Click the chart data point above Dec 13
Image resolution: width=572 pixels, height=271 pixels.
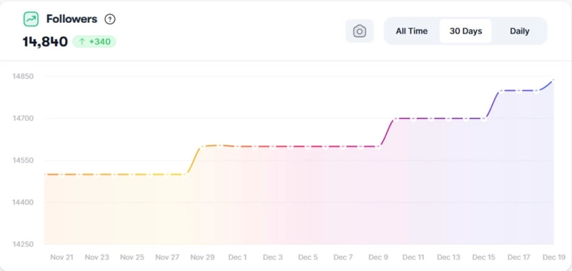pyautogui.click(x=449, y=119)
